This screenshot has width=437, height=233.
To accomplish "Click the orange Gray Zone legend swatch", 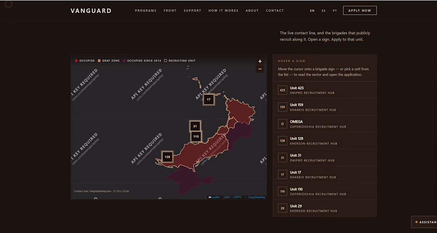I will coord(99,61).
